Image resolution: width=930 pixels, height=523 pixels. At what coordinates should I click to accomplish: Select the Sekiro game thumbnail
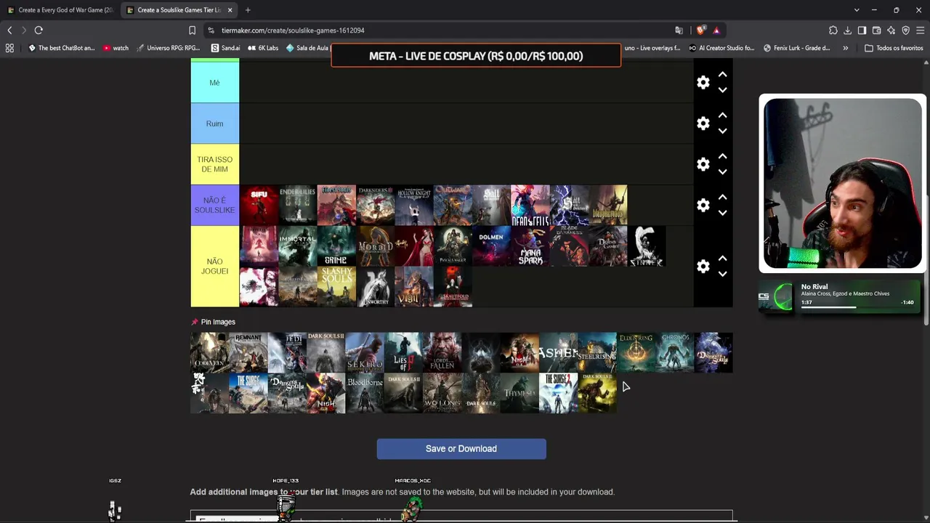coord(365,352)
